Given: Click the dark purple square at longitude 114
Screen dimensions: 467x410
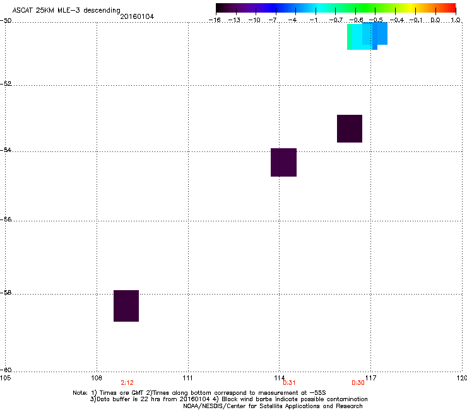Looking at the screenshot, I should [283, 162].
